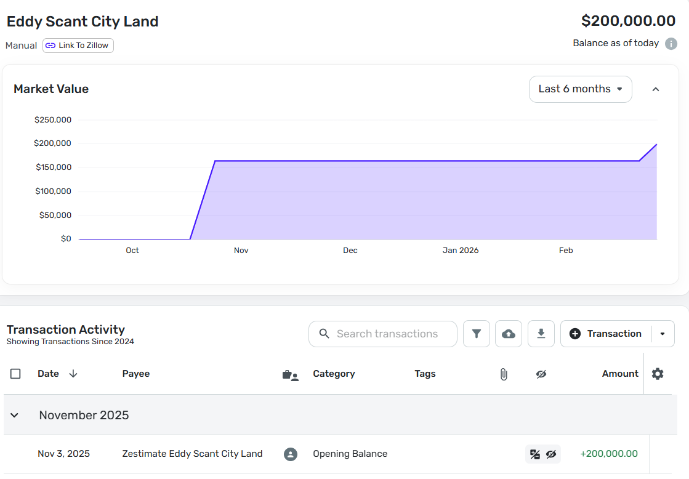
Task: Open the Last 6 months range dropdown
Action: point(580,89)
